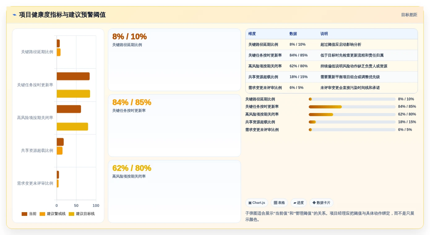The height and width of the screenshot is (235, 430).
Task: Click chart axis label 关键路径延期比例
Action: (x=37, y=52)
